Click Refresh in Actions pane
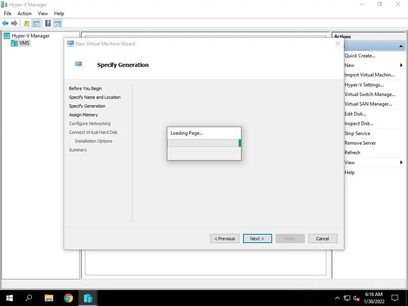408x306 pixels. pos(352,153)
